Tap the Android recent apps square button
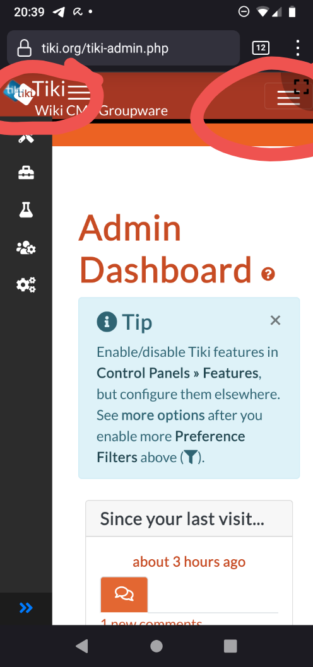The width and height of the screenshot is (313, 667). pos(230,646)
